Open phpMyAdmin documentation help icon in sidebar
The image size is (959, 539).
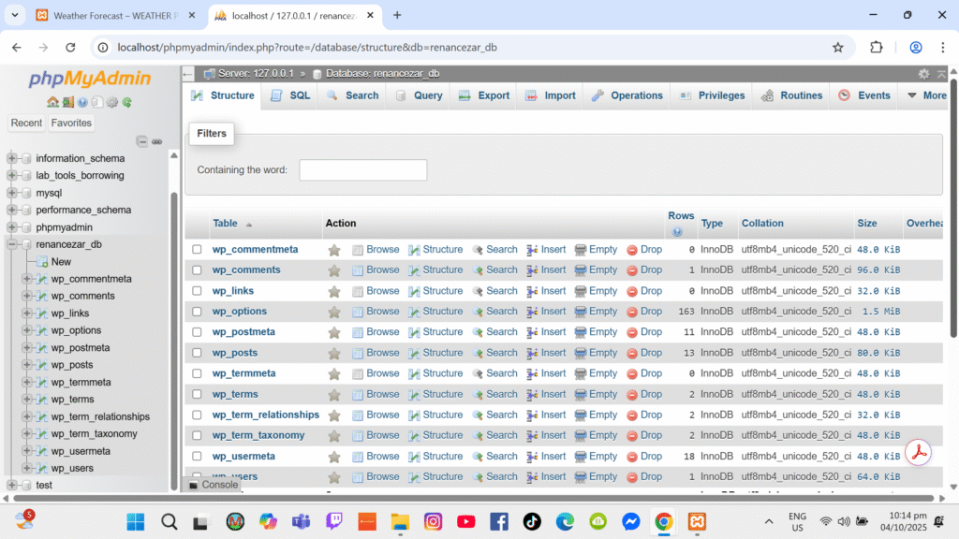click(82, 102)
